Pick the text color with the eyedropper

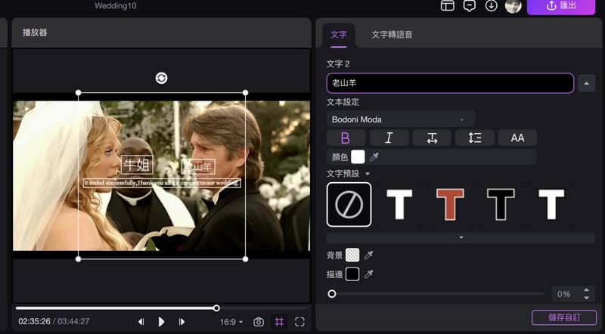point(374,157)
